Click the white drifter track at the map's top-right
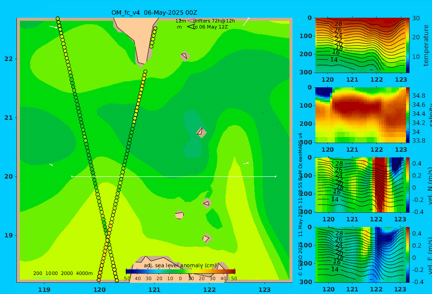Image resolution: width=432 pixels, height=294 pixels. (246, 22)
